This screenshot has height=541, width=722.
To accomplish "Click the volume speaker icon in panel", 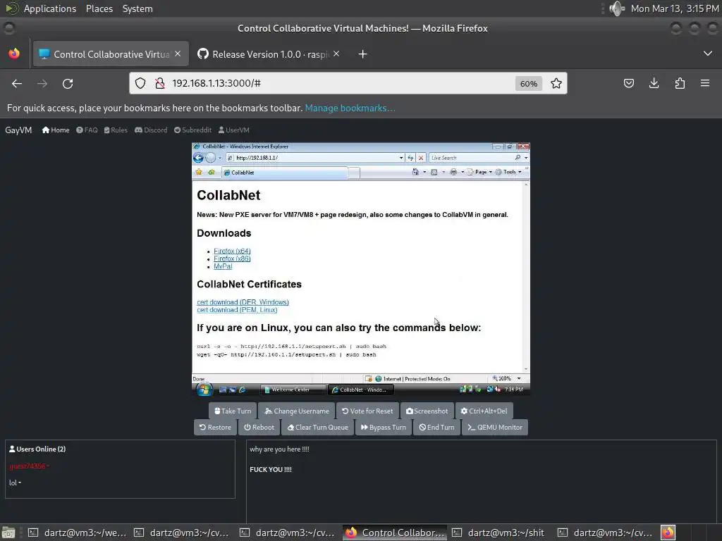I will pos(616,8).
